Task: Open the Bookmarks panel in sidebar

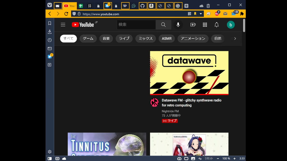Action: click(50, 23)
